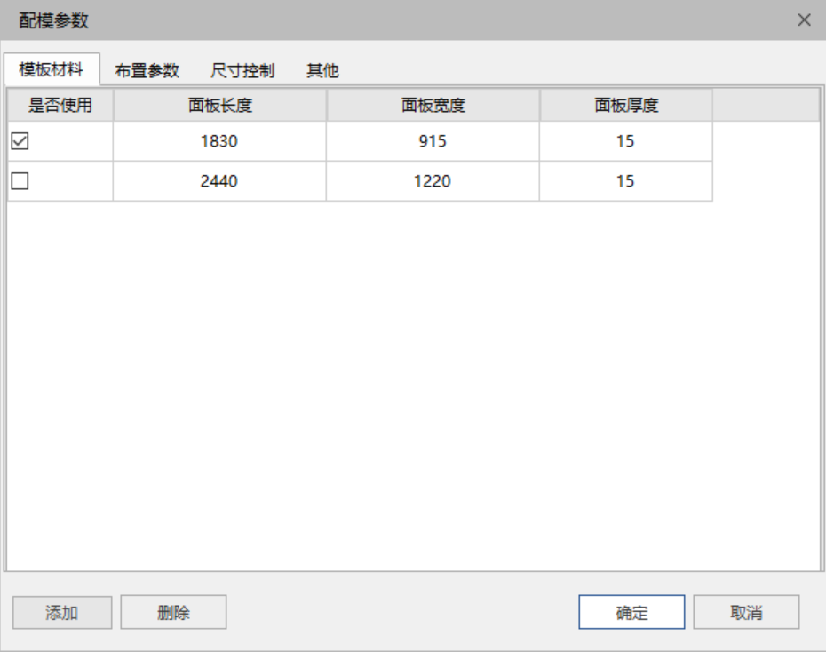Confirm with the 确定 button

[x=631, y=613]
